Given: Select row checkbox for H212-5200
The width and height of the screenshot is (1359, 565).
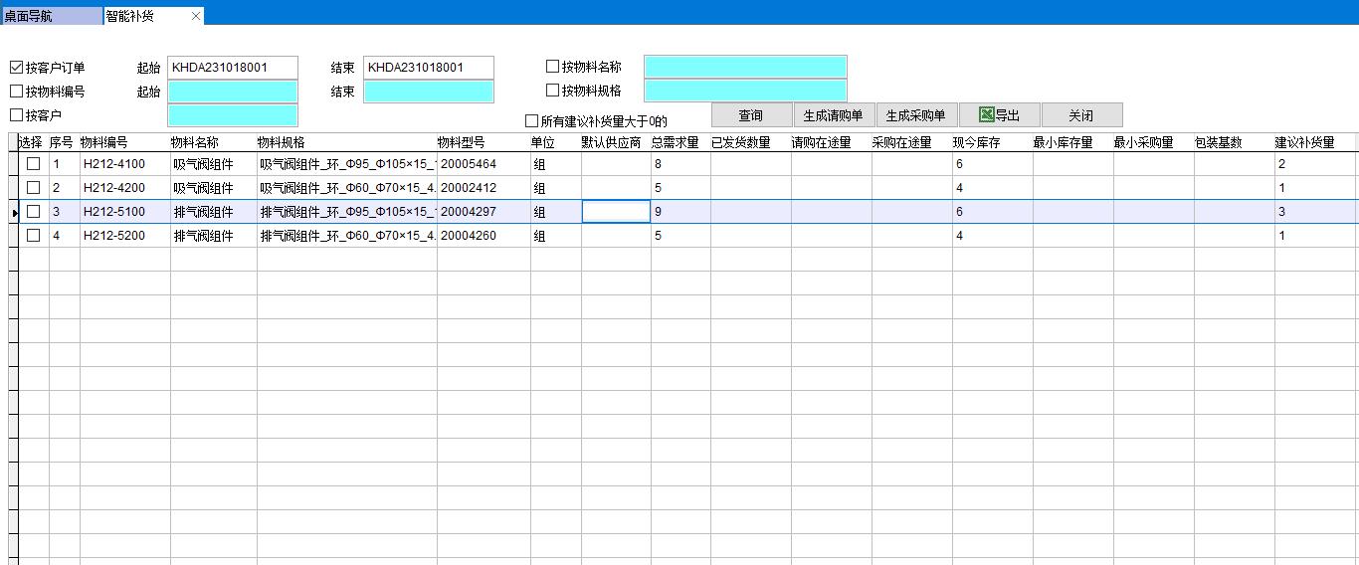Looking at the screenshot, I should (33, 236).
